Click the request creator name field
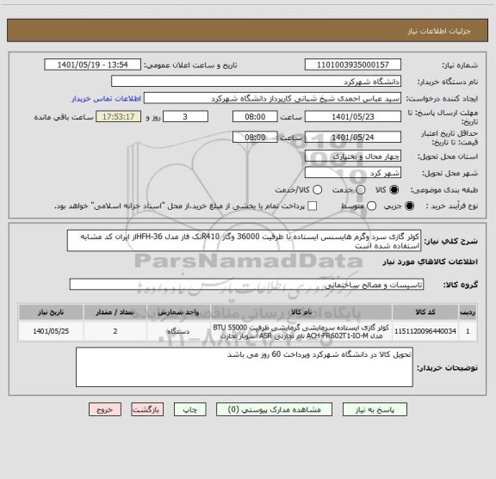Image resolution: width=496 pixels, height=479 pixels. [272, 99]
